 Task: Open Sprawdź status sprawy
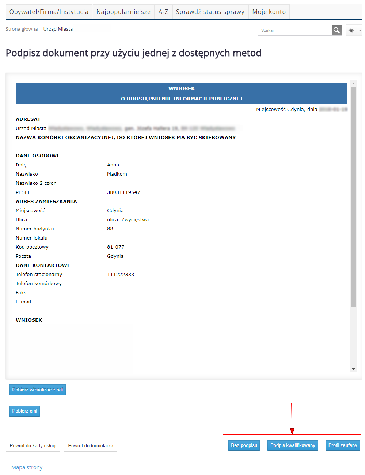pyautogui.click(x=210, y=12)
